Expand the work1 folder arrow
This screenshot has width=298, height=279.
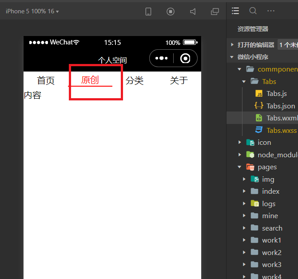tap(244, 240)
